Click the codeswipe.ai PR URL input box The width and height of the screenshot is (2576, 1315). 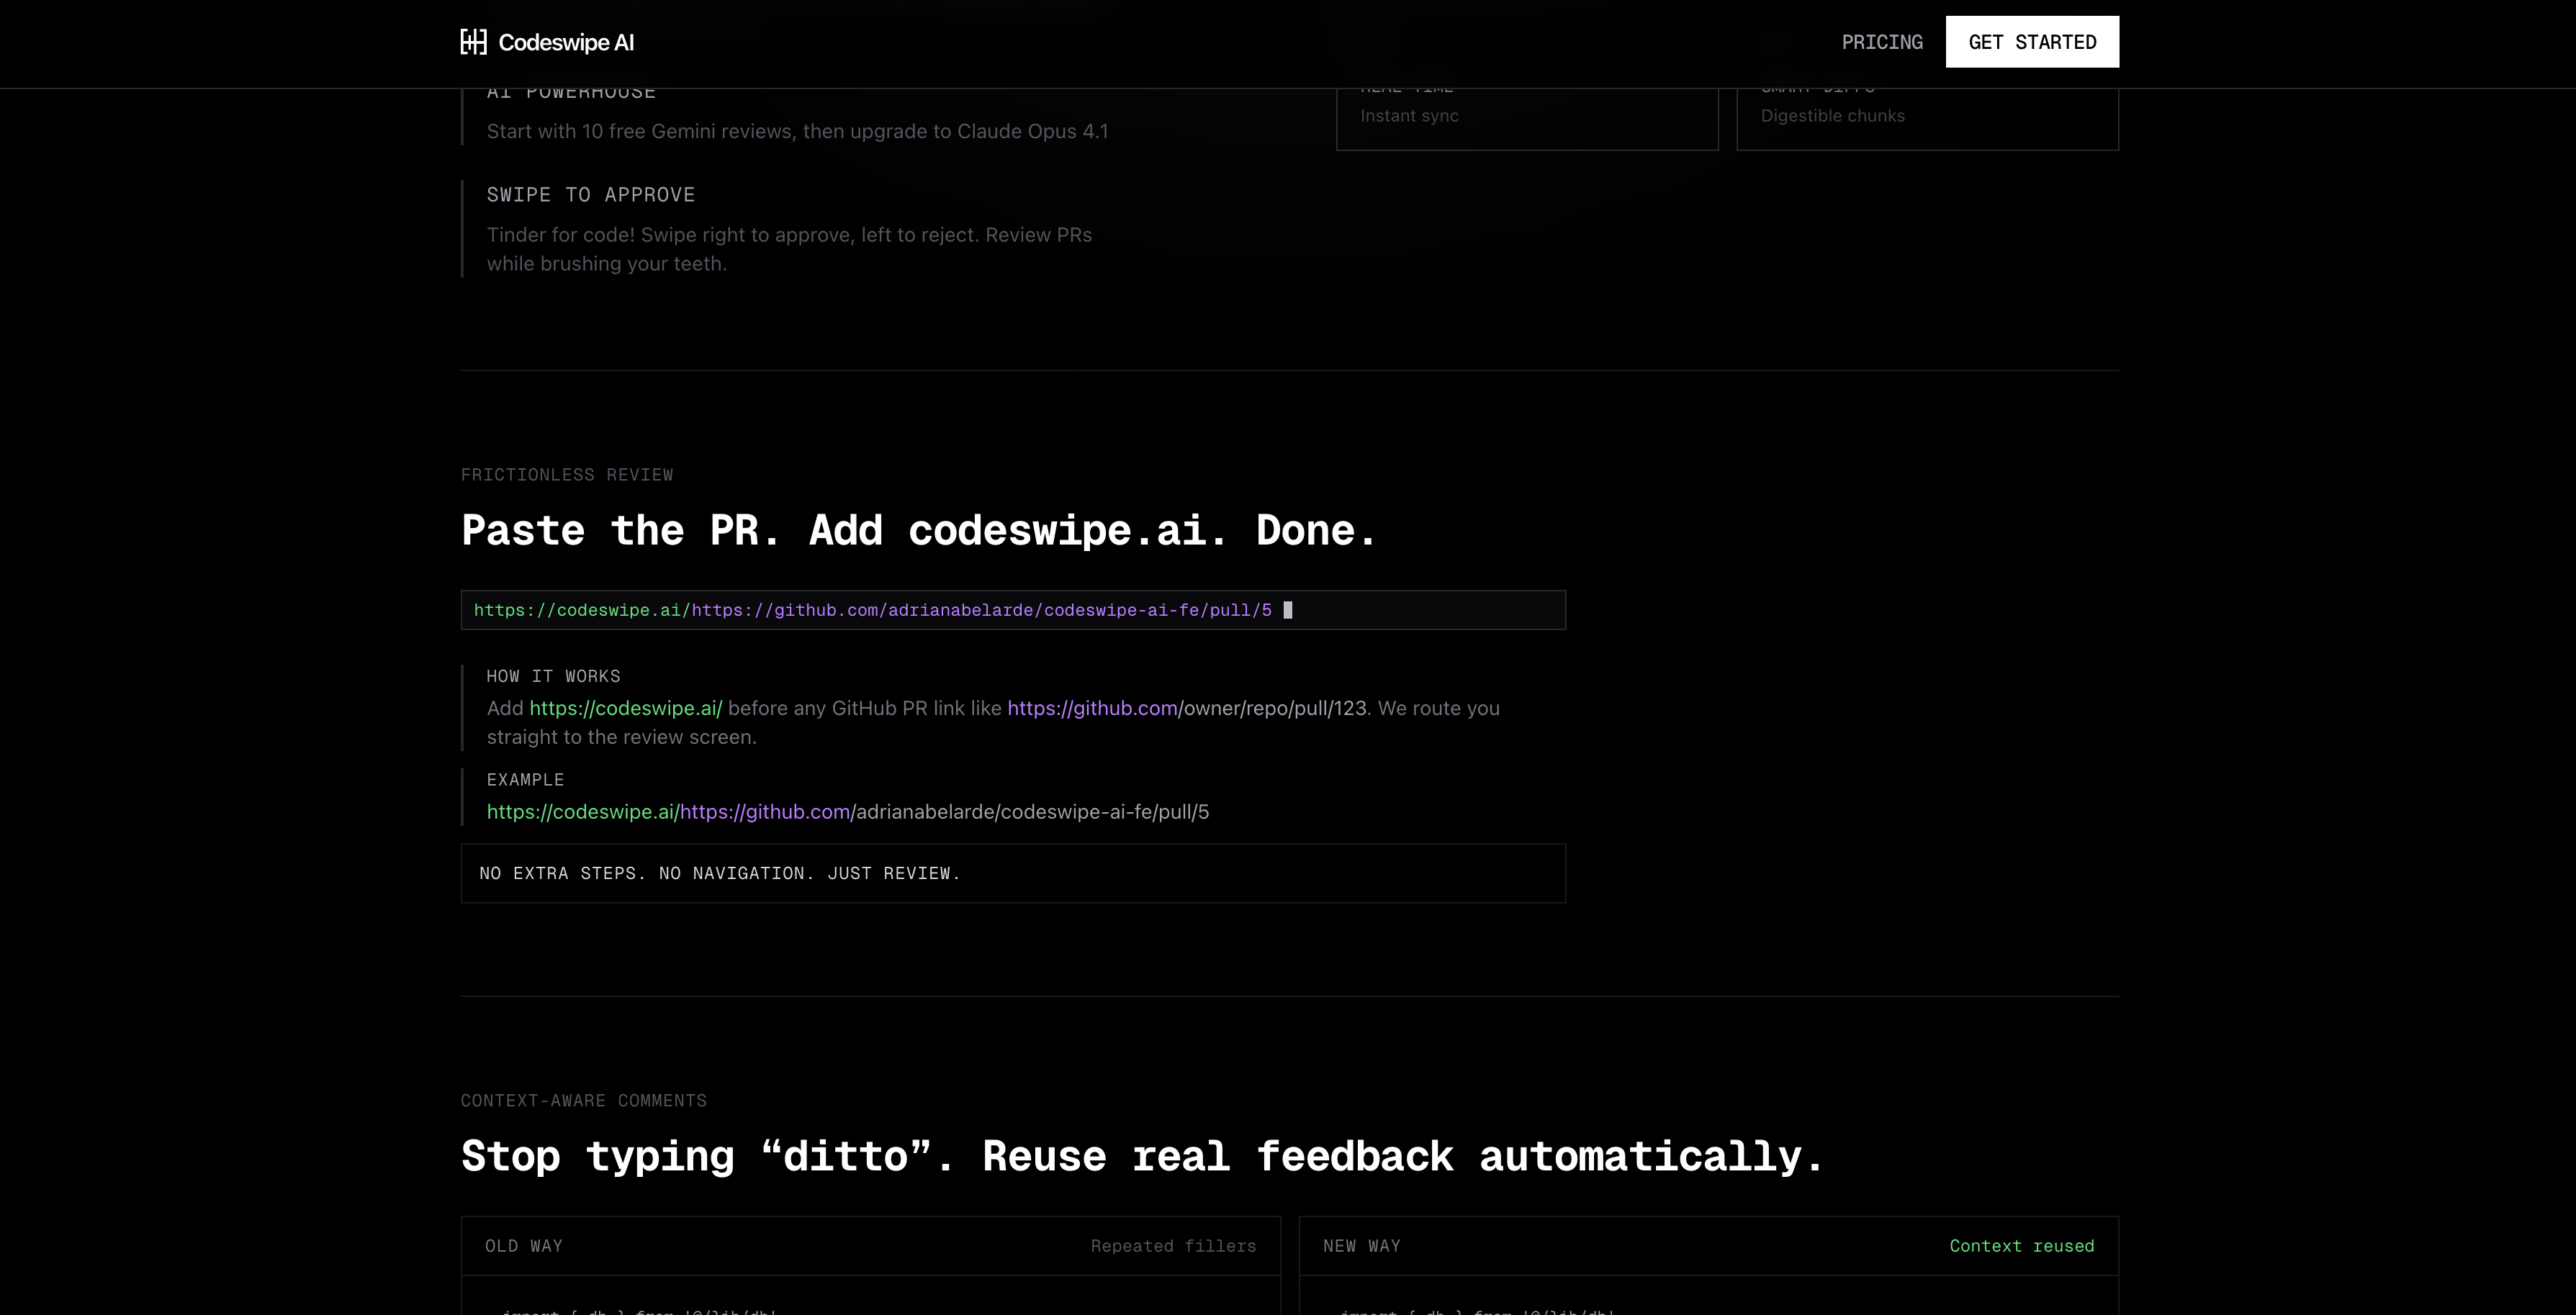[1013, 611]
